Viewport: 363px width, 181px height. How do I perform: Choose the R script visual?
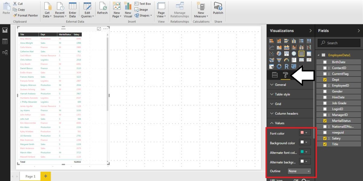[x=286, y=66]
